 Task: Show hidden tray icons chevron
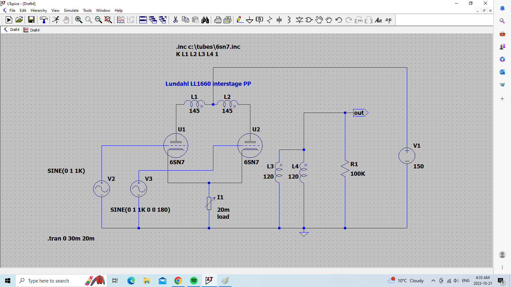(x=433, y=281)
